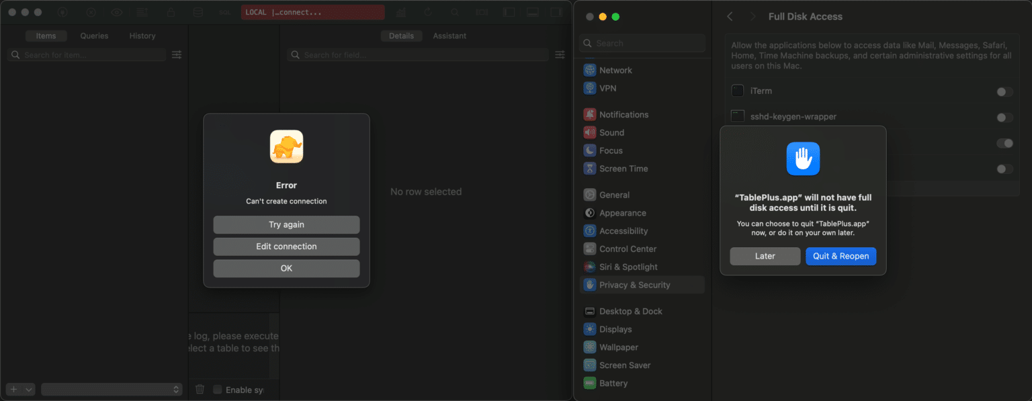Open Privacy & Security settings
The image size is (1032, 401).
coord(634,284)
